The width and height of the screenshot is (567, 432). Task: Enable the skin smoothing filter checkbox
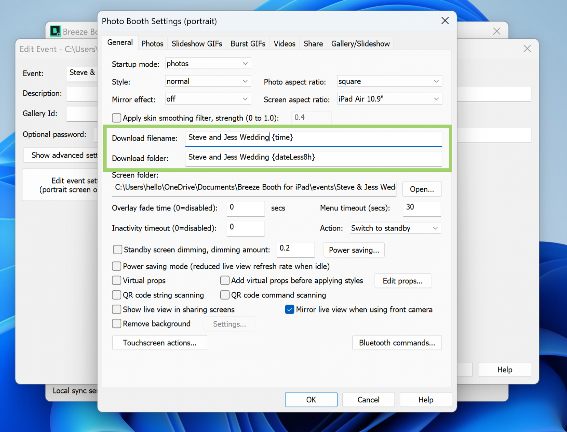click(x=117, y=118)
